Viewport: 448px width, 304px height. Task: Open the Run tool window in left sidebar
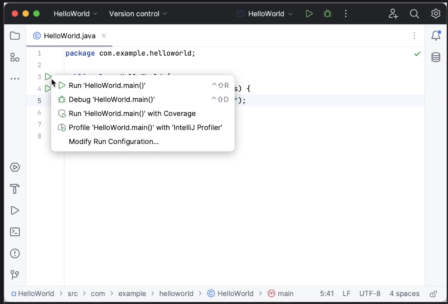tap(15, 210)
